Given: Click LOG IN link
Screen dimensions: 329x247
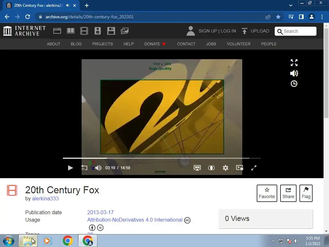Looking at the screenshot, I should [228, 31].
